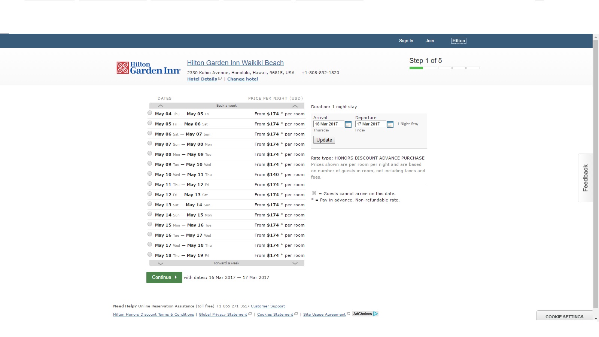Screen dimensions: 599x337
Task: Open the Hotel Details link
Action: click(202, 79)
